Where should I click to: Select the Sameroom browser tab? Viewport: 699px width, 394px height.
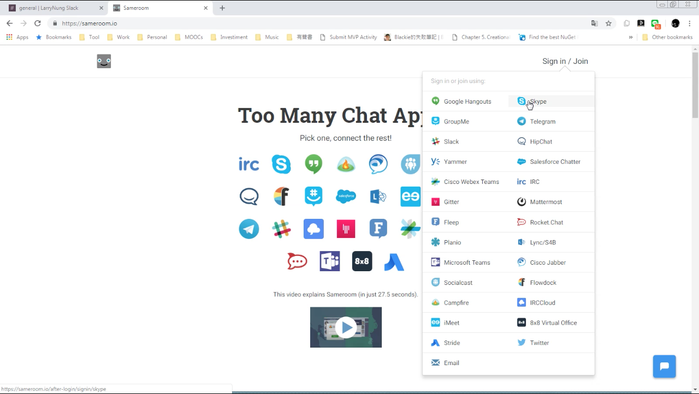pyautogui.click(x=160, y=8)
